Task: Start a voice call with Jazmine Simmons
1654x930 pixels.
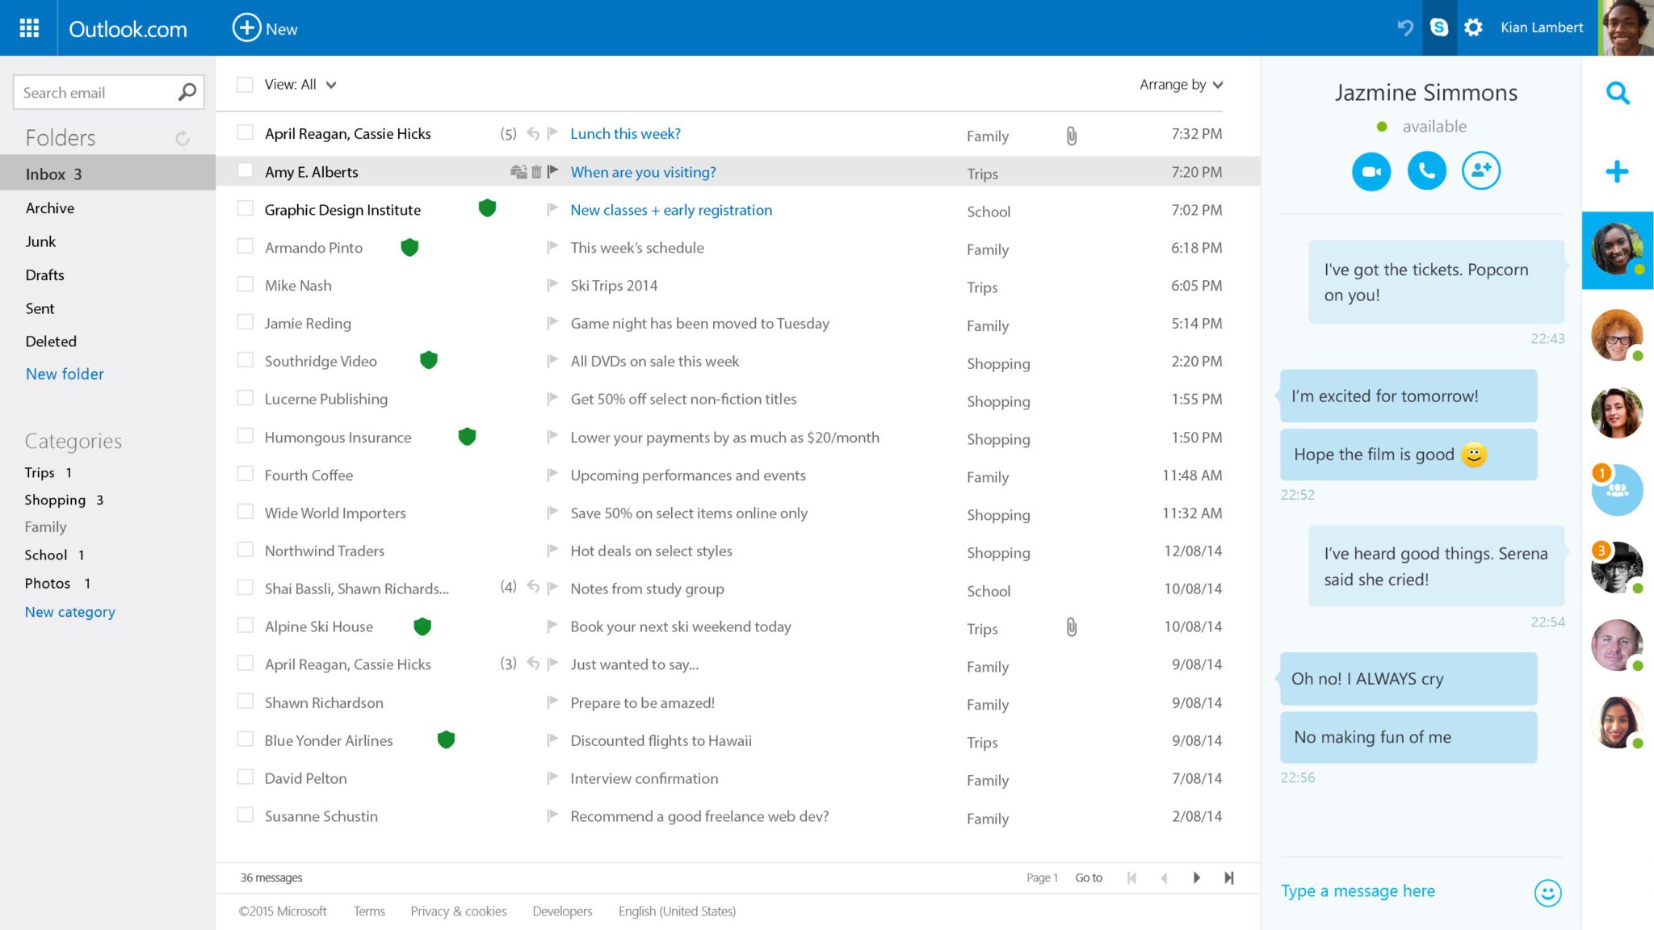Action: pos(1426,170)
